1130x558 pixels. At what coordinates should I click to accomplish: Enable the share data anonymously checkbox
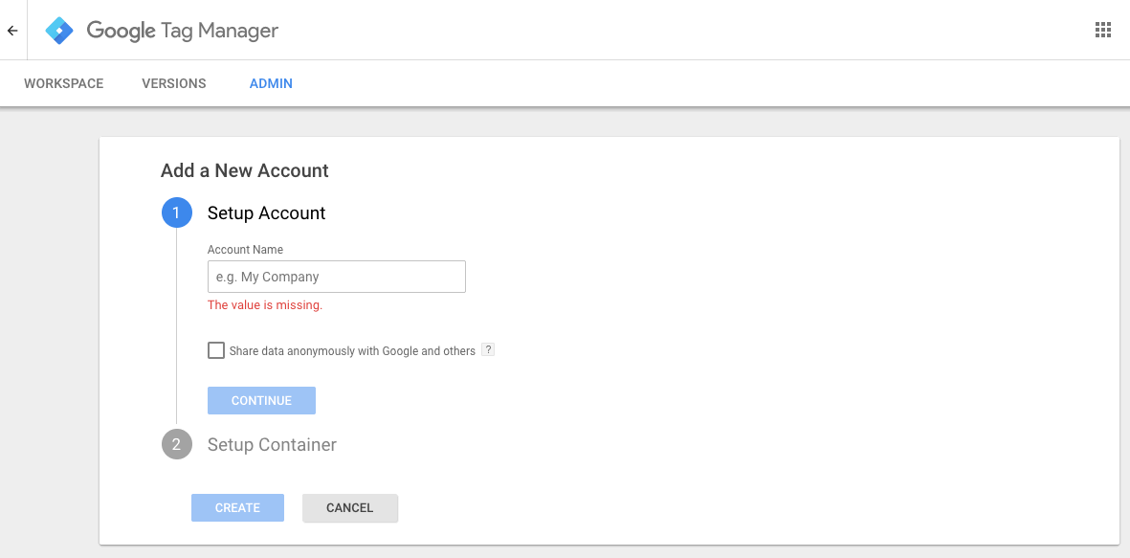click(x=216, y=350)
